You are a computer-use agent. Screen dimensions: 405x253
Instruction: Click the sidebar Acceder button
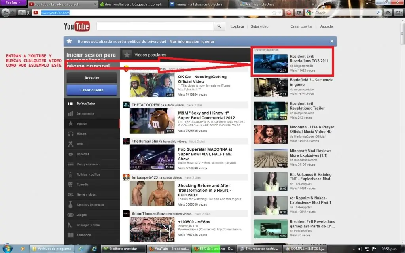point(92,78)
